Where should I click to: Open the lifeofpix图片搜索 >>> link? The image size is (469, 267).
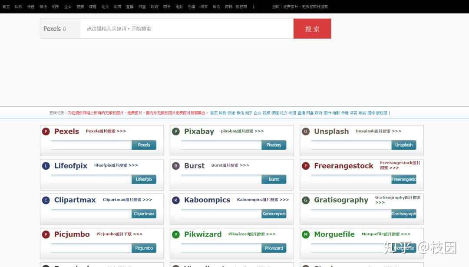coord(116,165)
